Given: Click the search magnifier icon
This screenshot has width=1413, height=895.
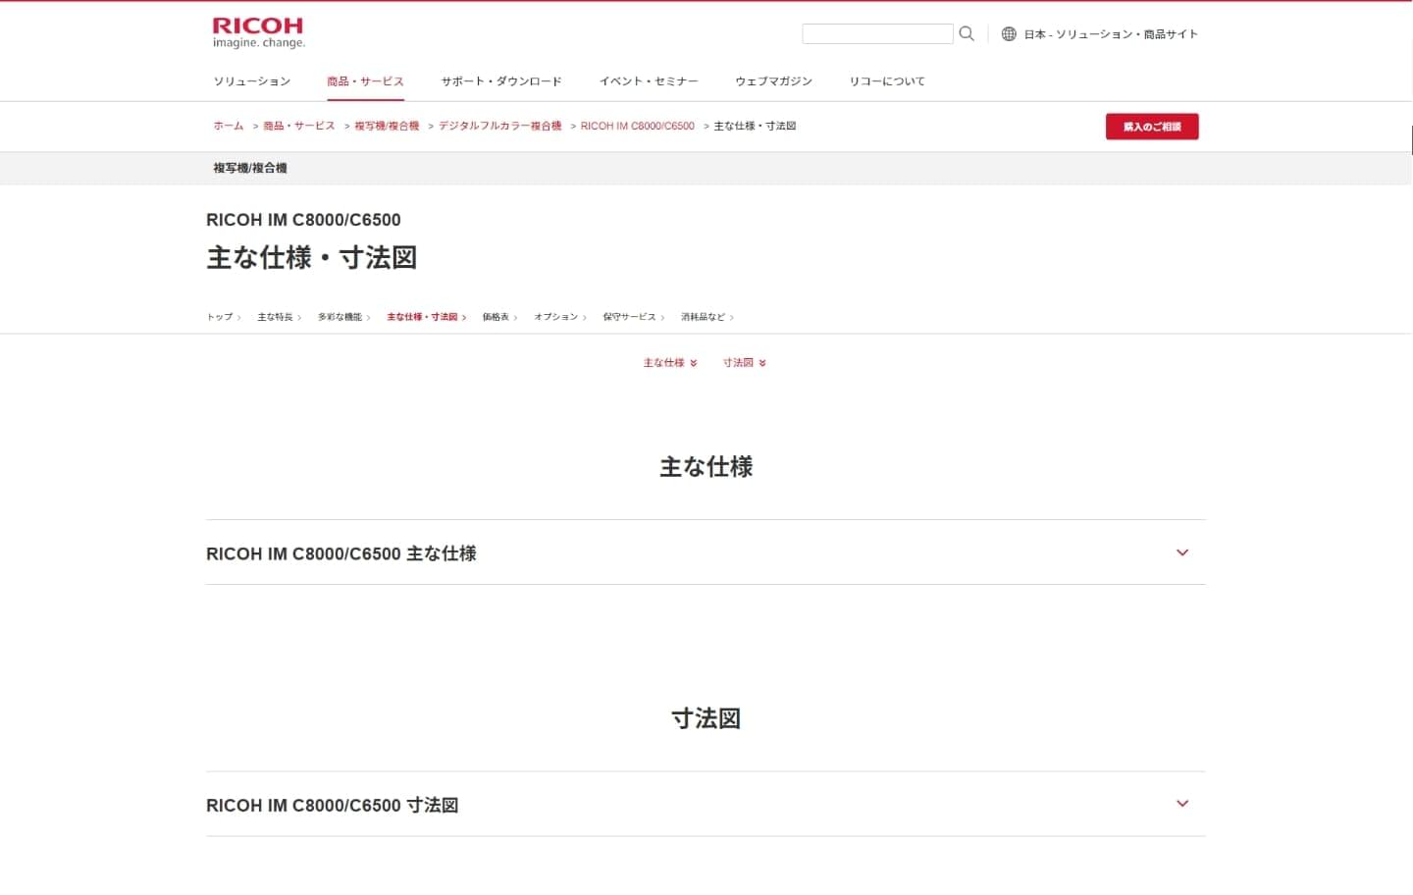Looking at the screenshot, I should click(x=967, y=34).
